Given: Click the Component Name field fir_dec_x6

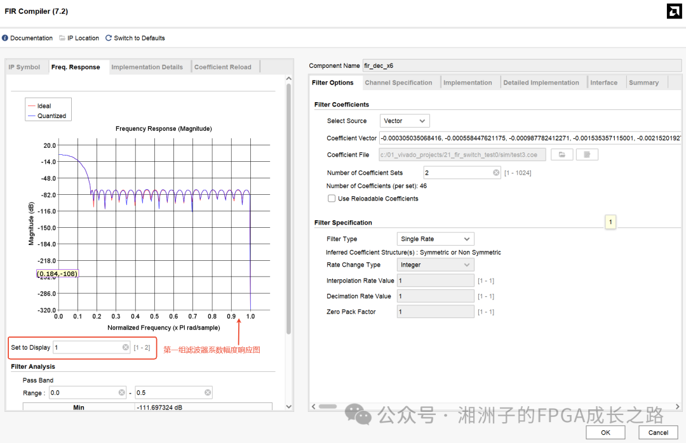Looking at the screenshot, I should point(522,65).
